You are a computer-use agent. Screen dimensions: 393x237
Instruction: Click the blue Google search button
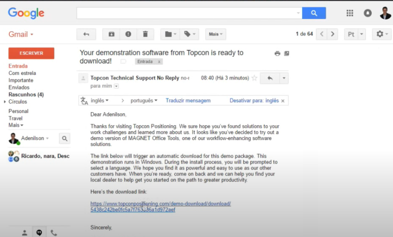[314, 13]
